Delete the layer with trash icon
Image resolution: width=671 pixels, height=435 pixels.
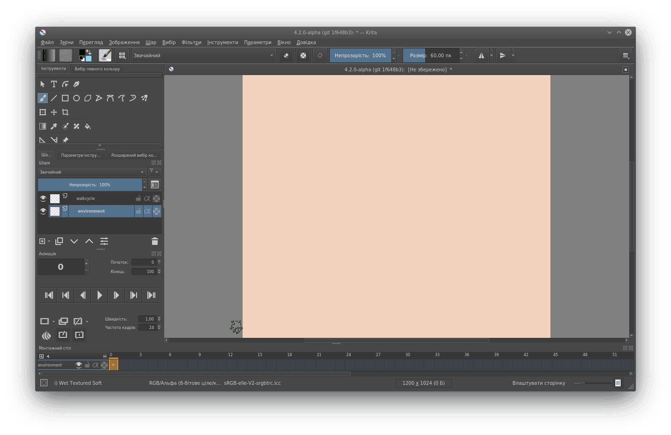(155, 241)
